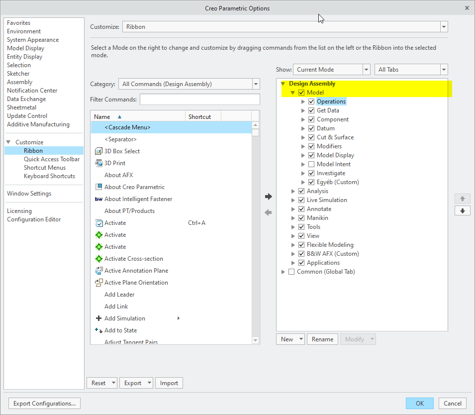This screenshot has height=415, width=475.
Task: Select the Cut & Surface group
Action: 335,137
